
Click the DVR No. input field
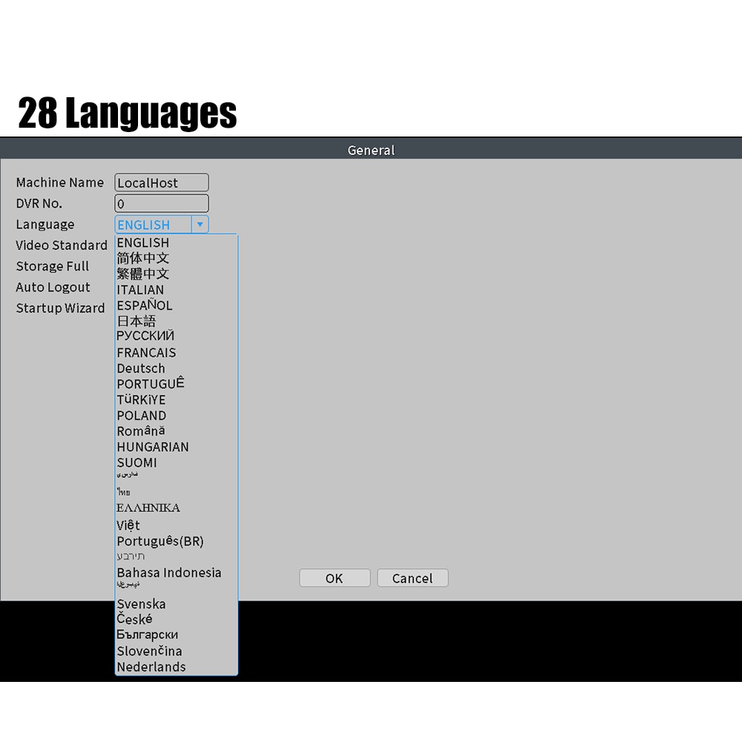click(161, 203)
